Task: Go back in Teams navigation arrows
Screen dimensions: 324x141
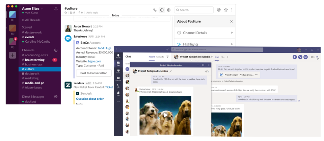Action: [x=116, y=50]
